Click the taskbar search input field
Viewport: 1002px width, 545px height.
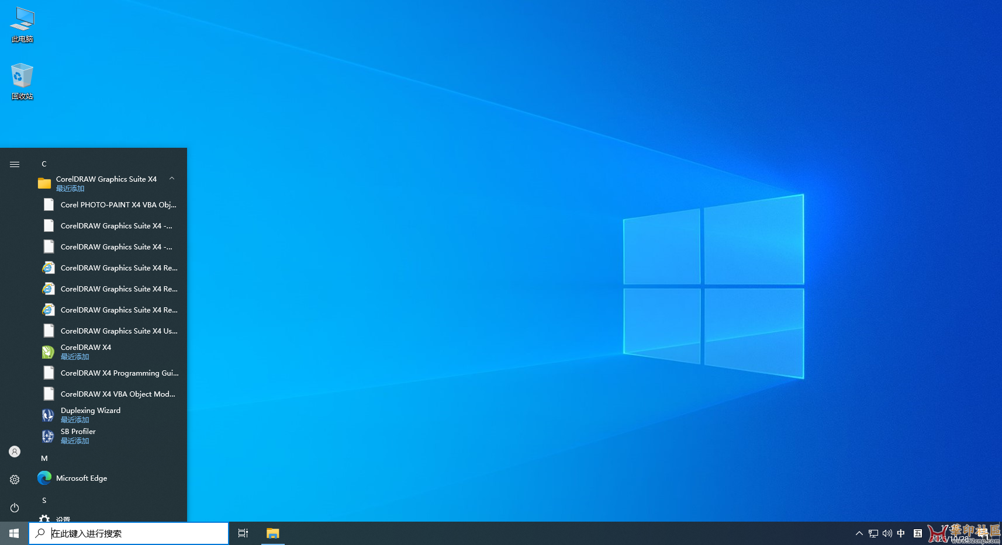click(129, 533)
